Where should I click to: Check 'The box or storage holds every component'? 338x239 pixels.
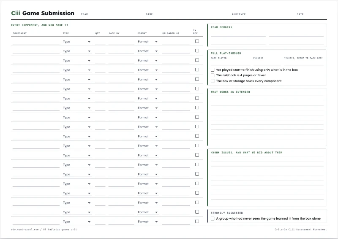click(x=213, y=81)
